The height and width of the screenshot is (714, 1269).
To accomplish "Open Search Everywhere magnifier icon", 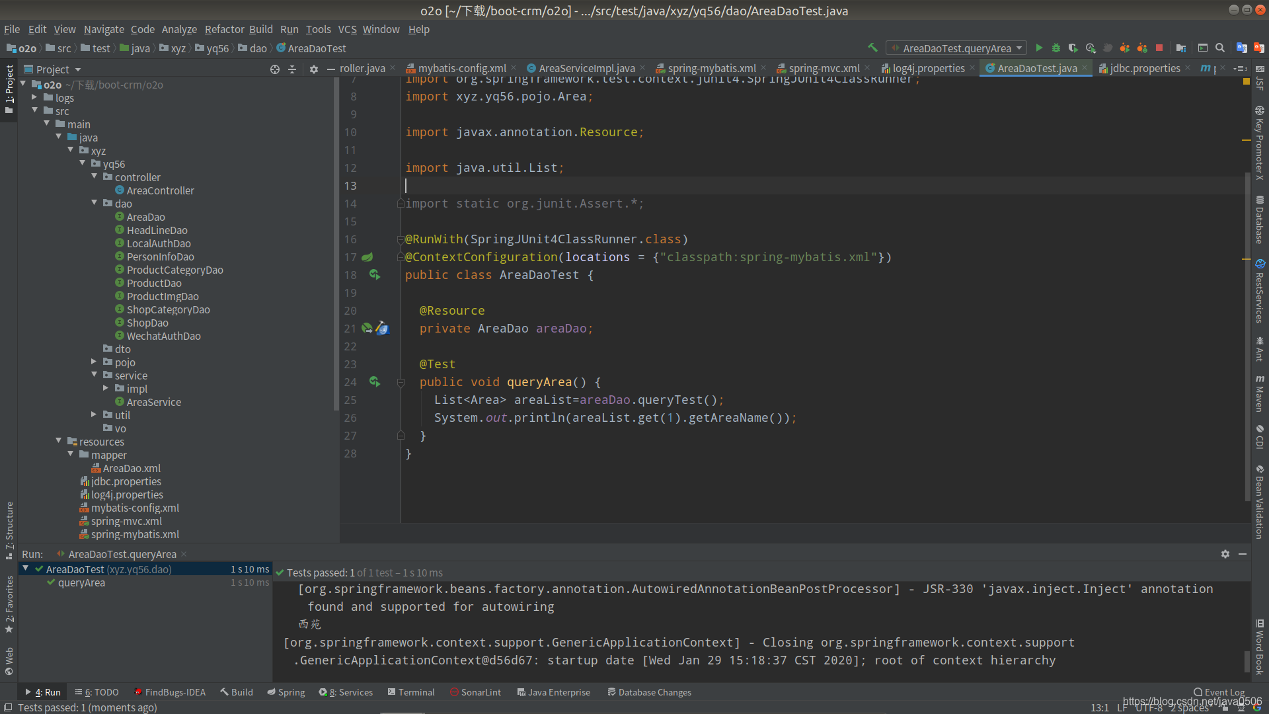I will pyautogui.click(x=1220, y=48).
